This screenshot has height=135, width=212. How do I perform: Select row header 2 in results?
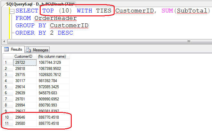(x=8, y=69)
